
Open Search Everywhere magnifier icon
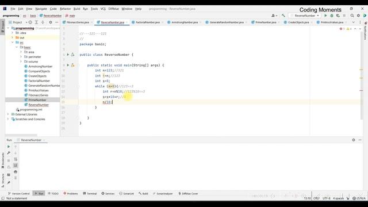coord(352,16)
